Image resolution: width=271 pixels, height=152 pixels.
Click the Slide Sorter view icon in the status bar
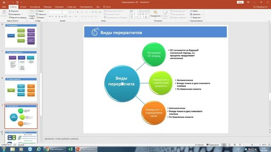pos(230,145)
